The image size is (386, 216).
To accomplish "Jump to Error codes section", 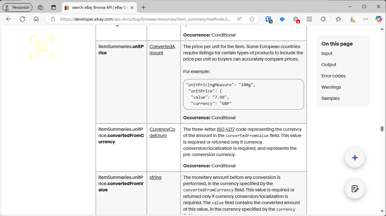I will click(x=333, y=76).
